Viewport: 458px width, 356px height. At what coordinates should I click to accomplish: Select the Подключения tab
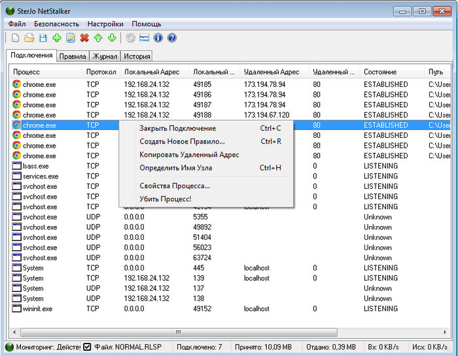click(x=31, y=56)
